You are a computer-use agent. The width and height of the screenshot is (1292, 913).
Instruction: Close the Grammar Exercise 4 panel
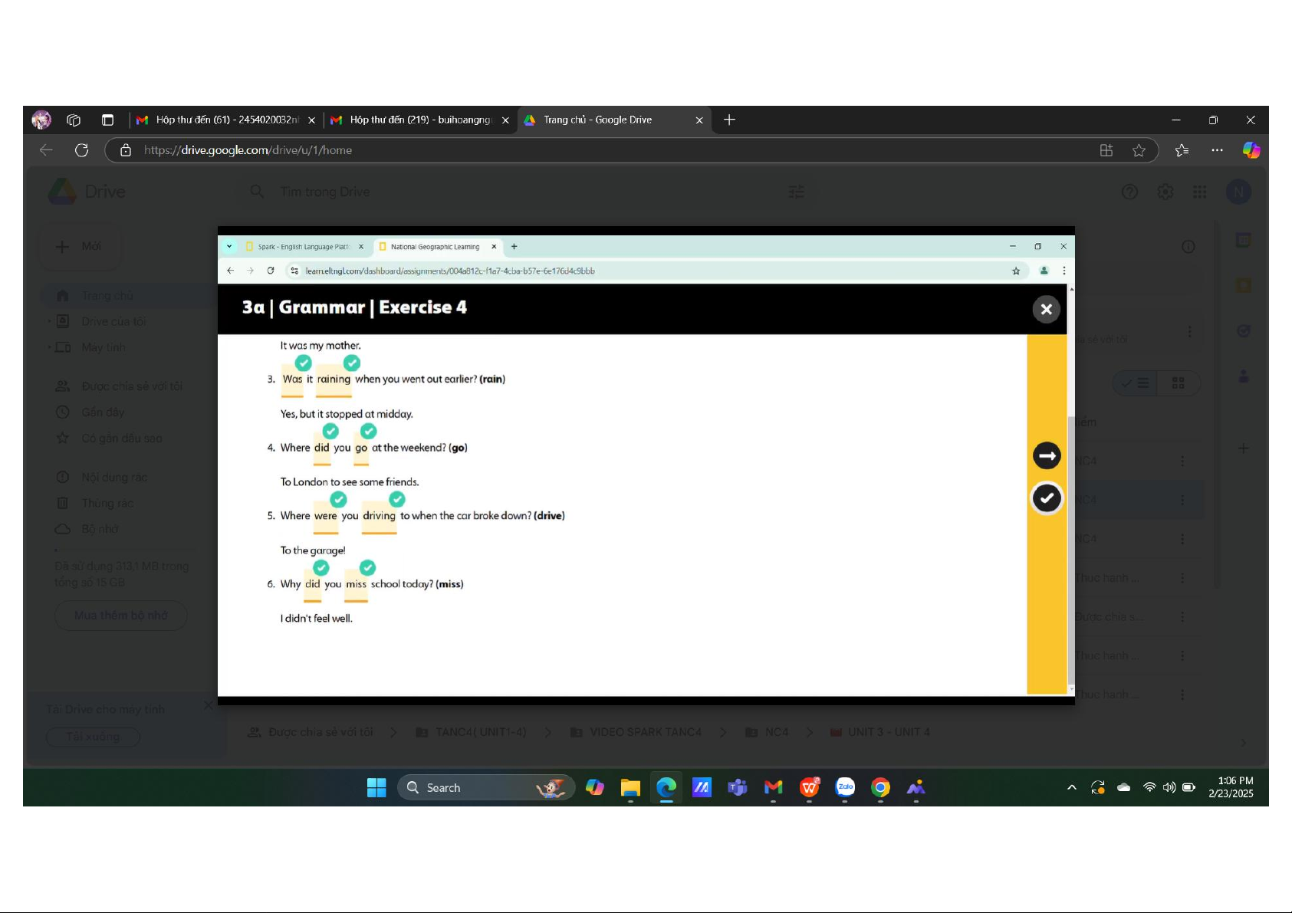coord(1046,310)
